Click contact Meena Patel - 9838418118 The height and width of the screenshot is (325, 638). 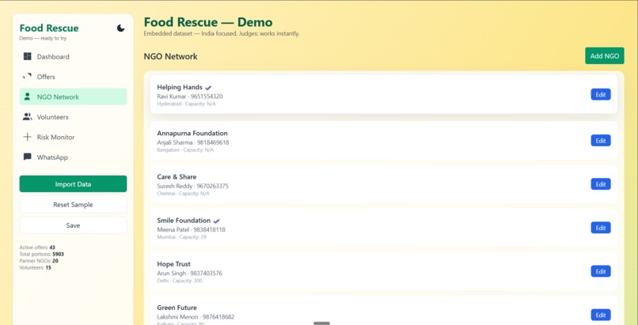point(191,229)
